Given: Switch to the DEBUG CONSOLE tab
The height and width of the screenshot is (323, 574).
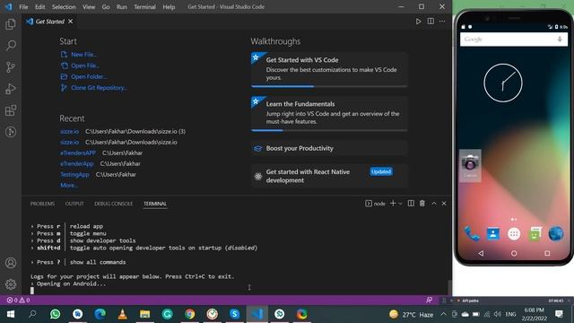Looking at the screenshot, I should click(114, 204).
